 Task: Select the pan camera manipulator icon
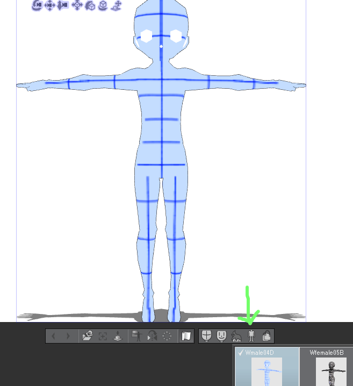pos(50,5)
